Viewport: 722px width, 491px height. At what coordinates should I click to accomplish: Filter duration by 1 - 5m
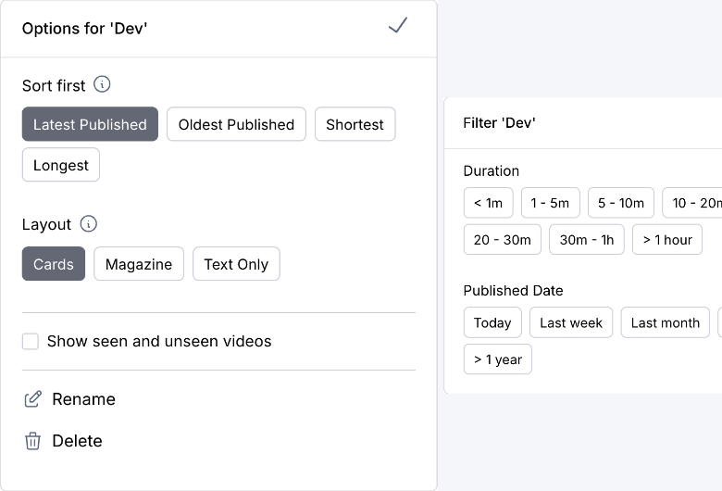click(x=550, y=203)
